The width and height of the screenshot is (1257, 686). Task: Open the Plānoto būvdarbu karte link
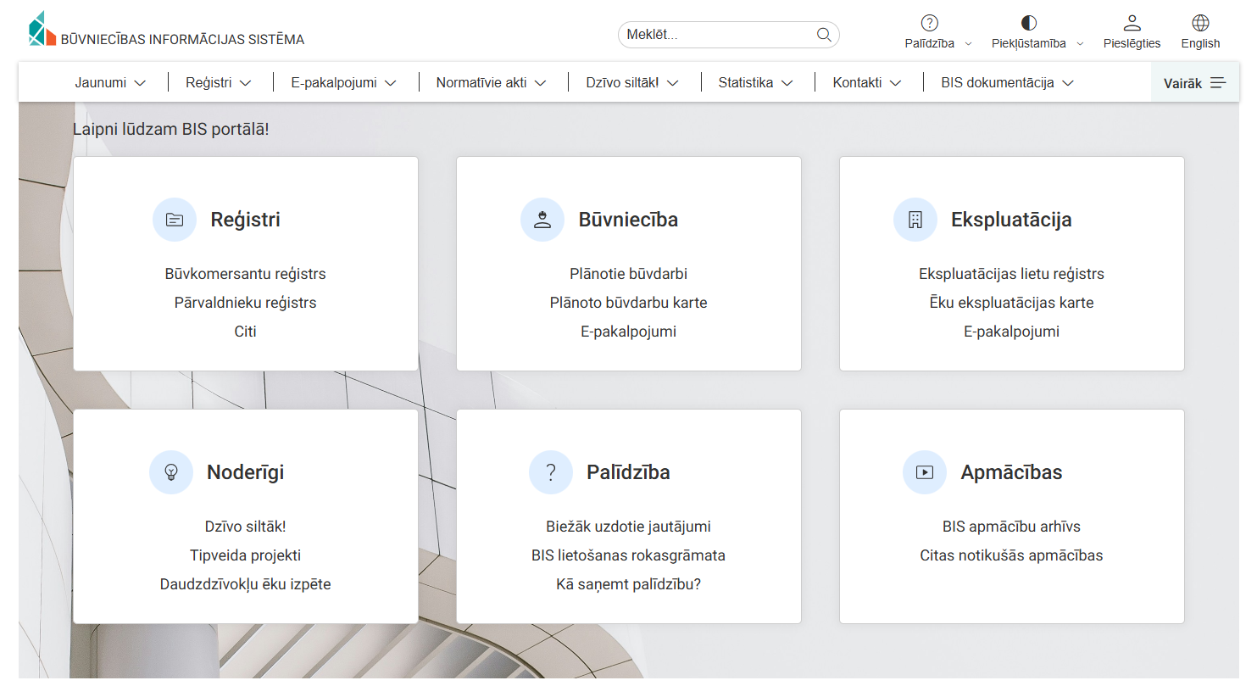pyautogui.click(x=628, y=303)
